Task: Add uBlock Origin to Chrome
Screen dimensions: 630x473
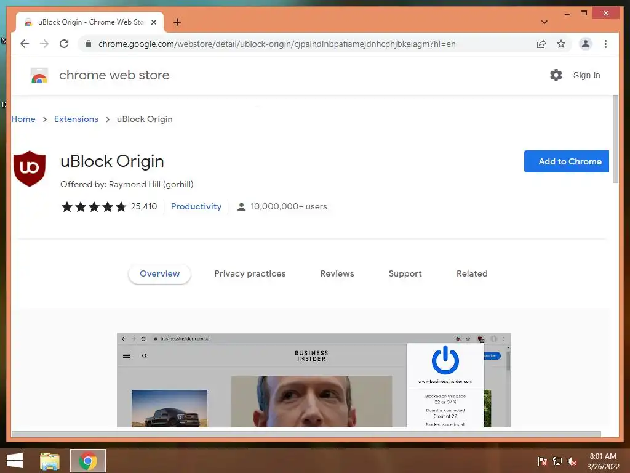Action: (x=566, y=161)
